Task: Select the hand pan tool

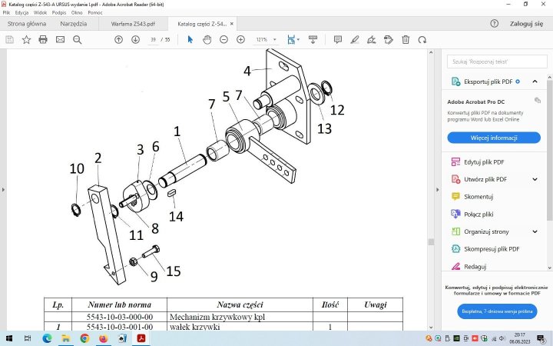Action: 207,39
